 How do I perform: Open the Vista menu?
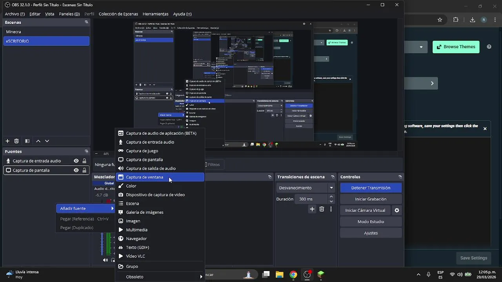(x=49, y=14)
